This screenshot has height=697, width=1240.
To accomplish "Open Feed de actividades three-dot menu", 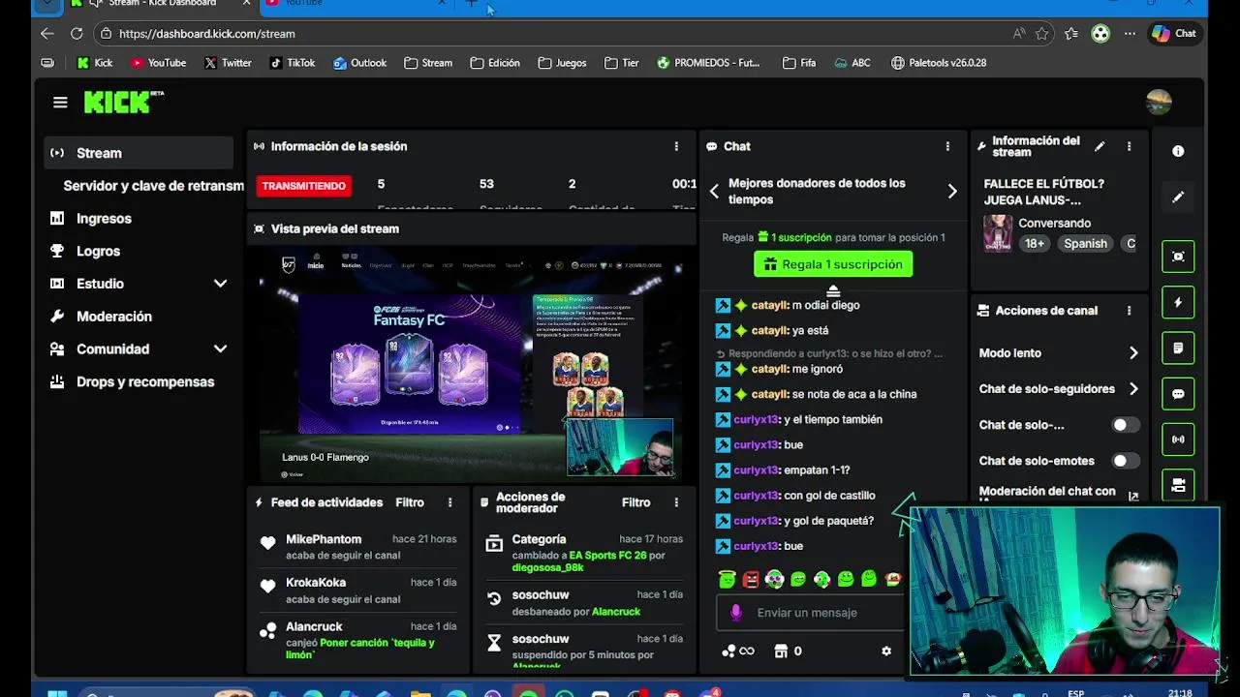I will pyautogui.click(x=449, y=502).
